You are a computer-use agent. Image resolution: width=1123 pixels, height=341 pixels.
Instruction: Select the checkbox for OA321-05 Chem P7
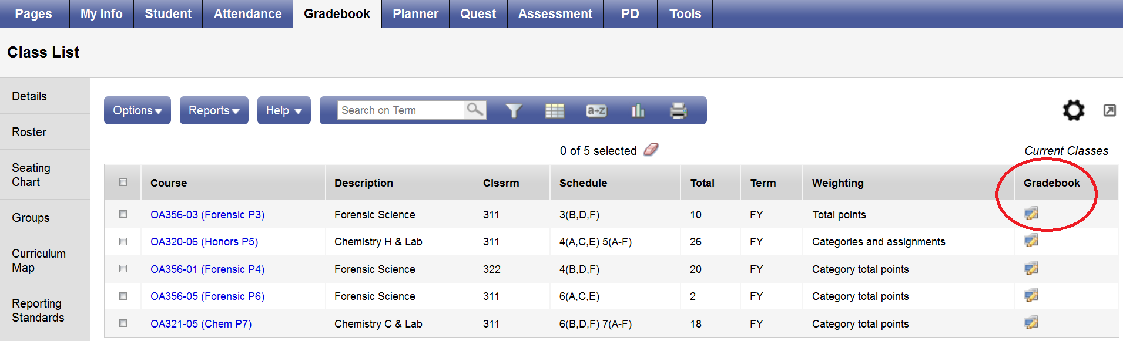pyautogui.click(x=123, y=323)
